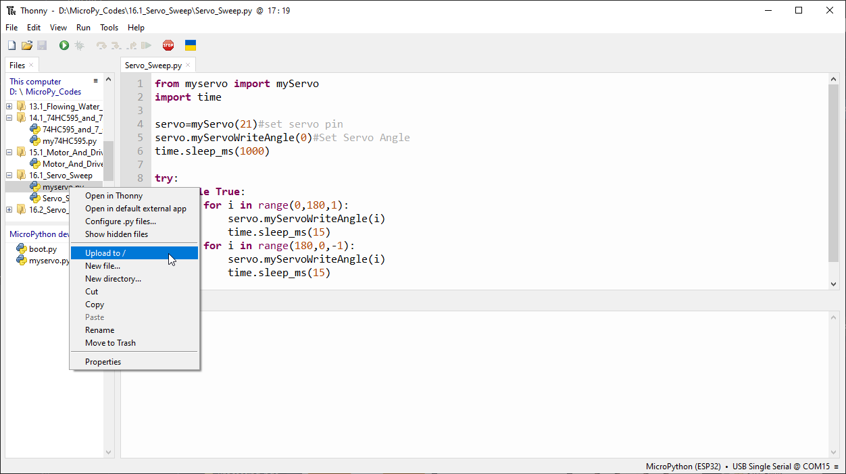This screenshot has width=846, height=474.
Task: Open the Tools menu
Action: [109, 28]
